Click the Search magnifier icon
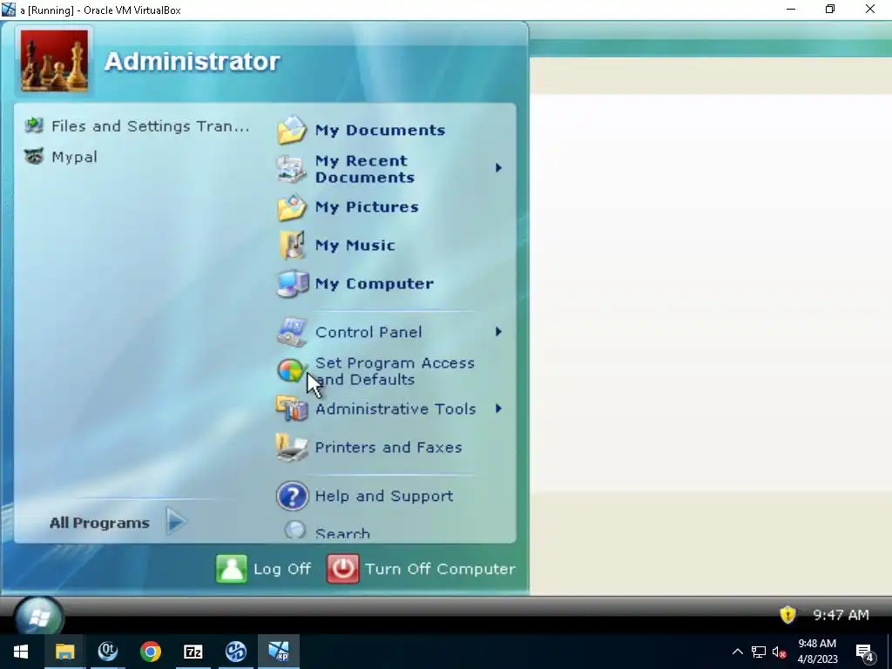 point(294,530)
